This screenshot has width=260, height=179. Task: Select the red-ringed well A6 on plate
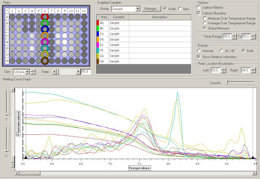(45, 17)
